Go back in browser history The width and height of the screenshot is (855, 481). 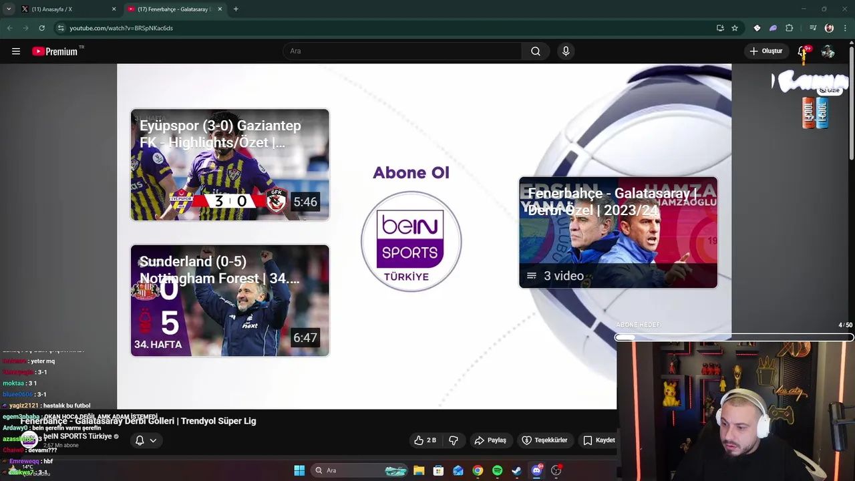(9, 28)
